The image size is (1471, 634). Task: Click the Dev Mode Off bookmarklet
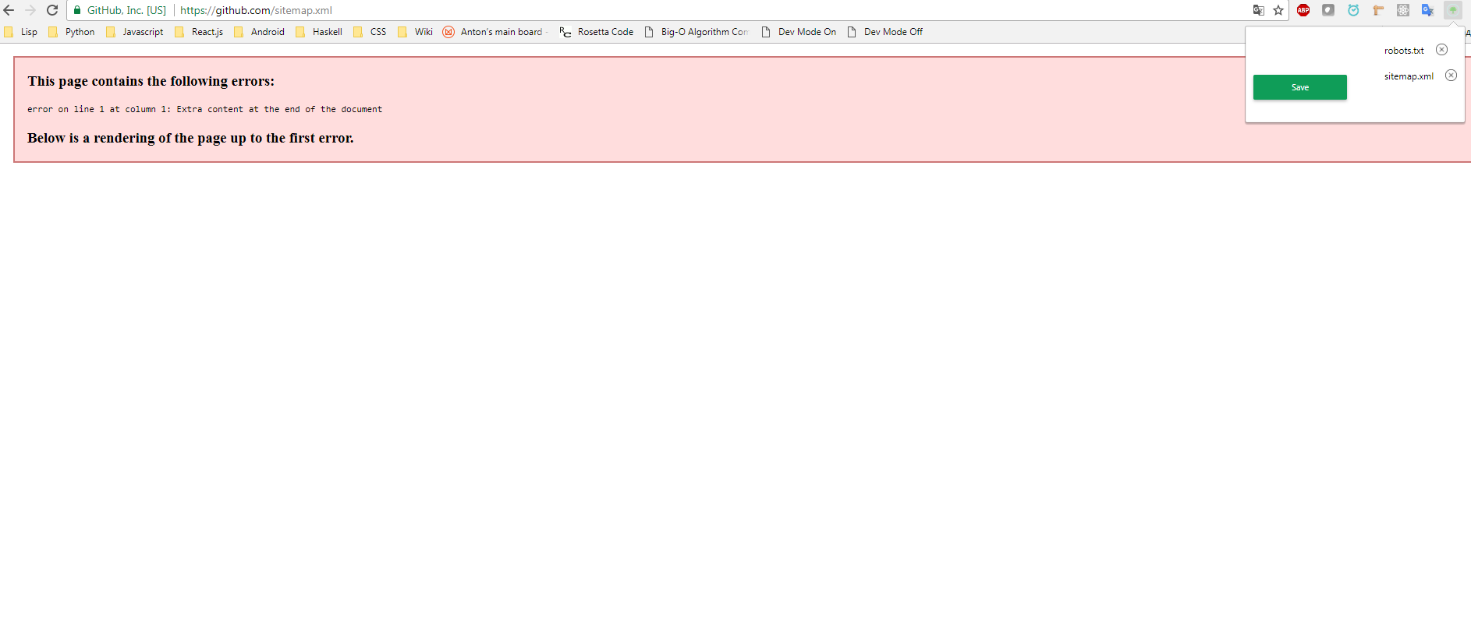tap(885, 32)
